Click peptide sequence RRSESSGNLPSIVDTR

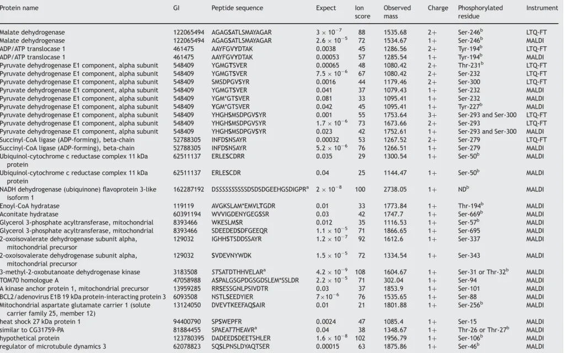240,289
